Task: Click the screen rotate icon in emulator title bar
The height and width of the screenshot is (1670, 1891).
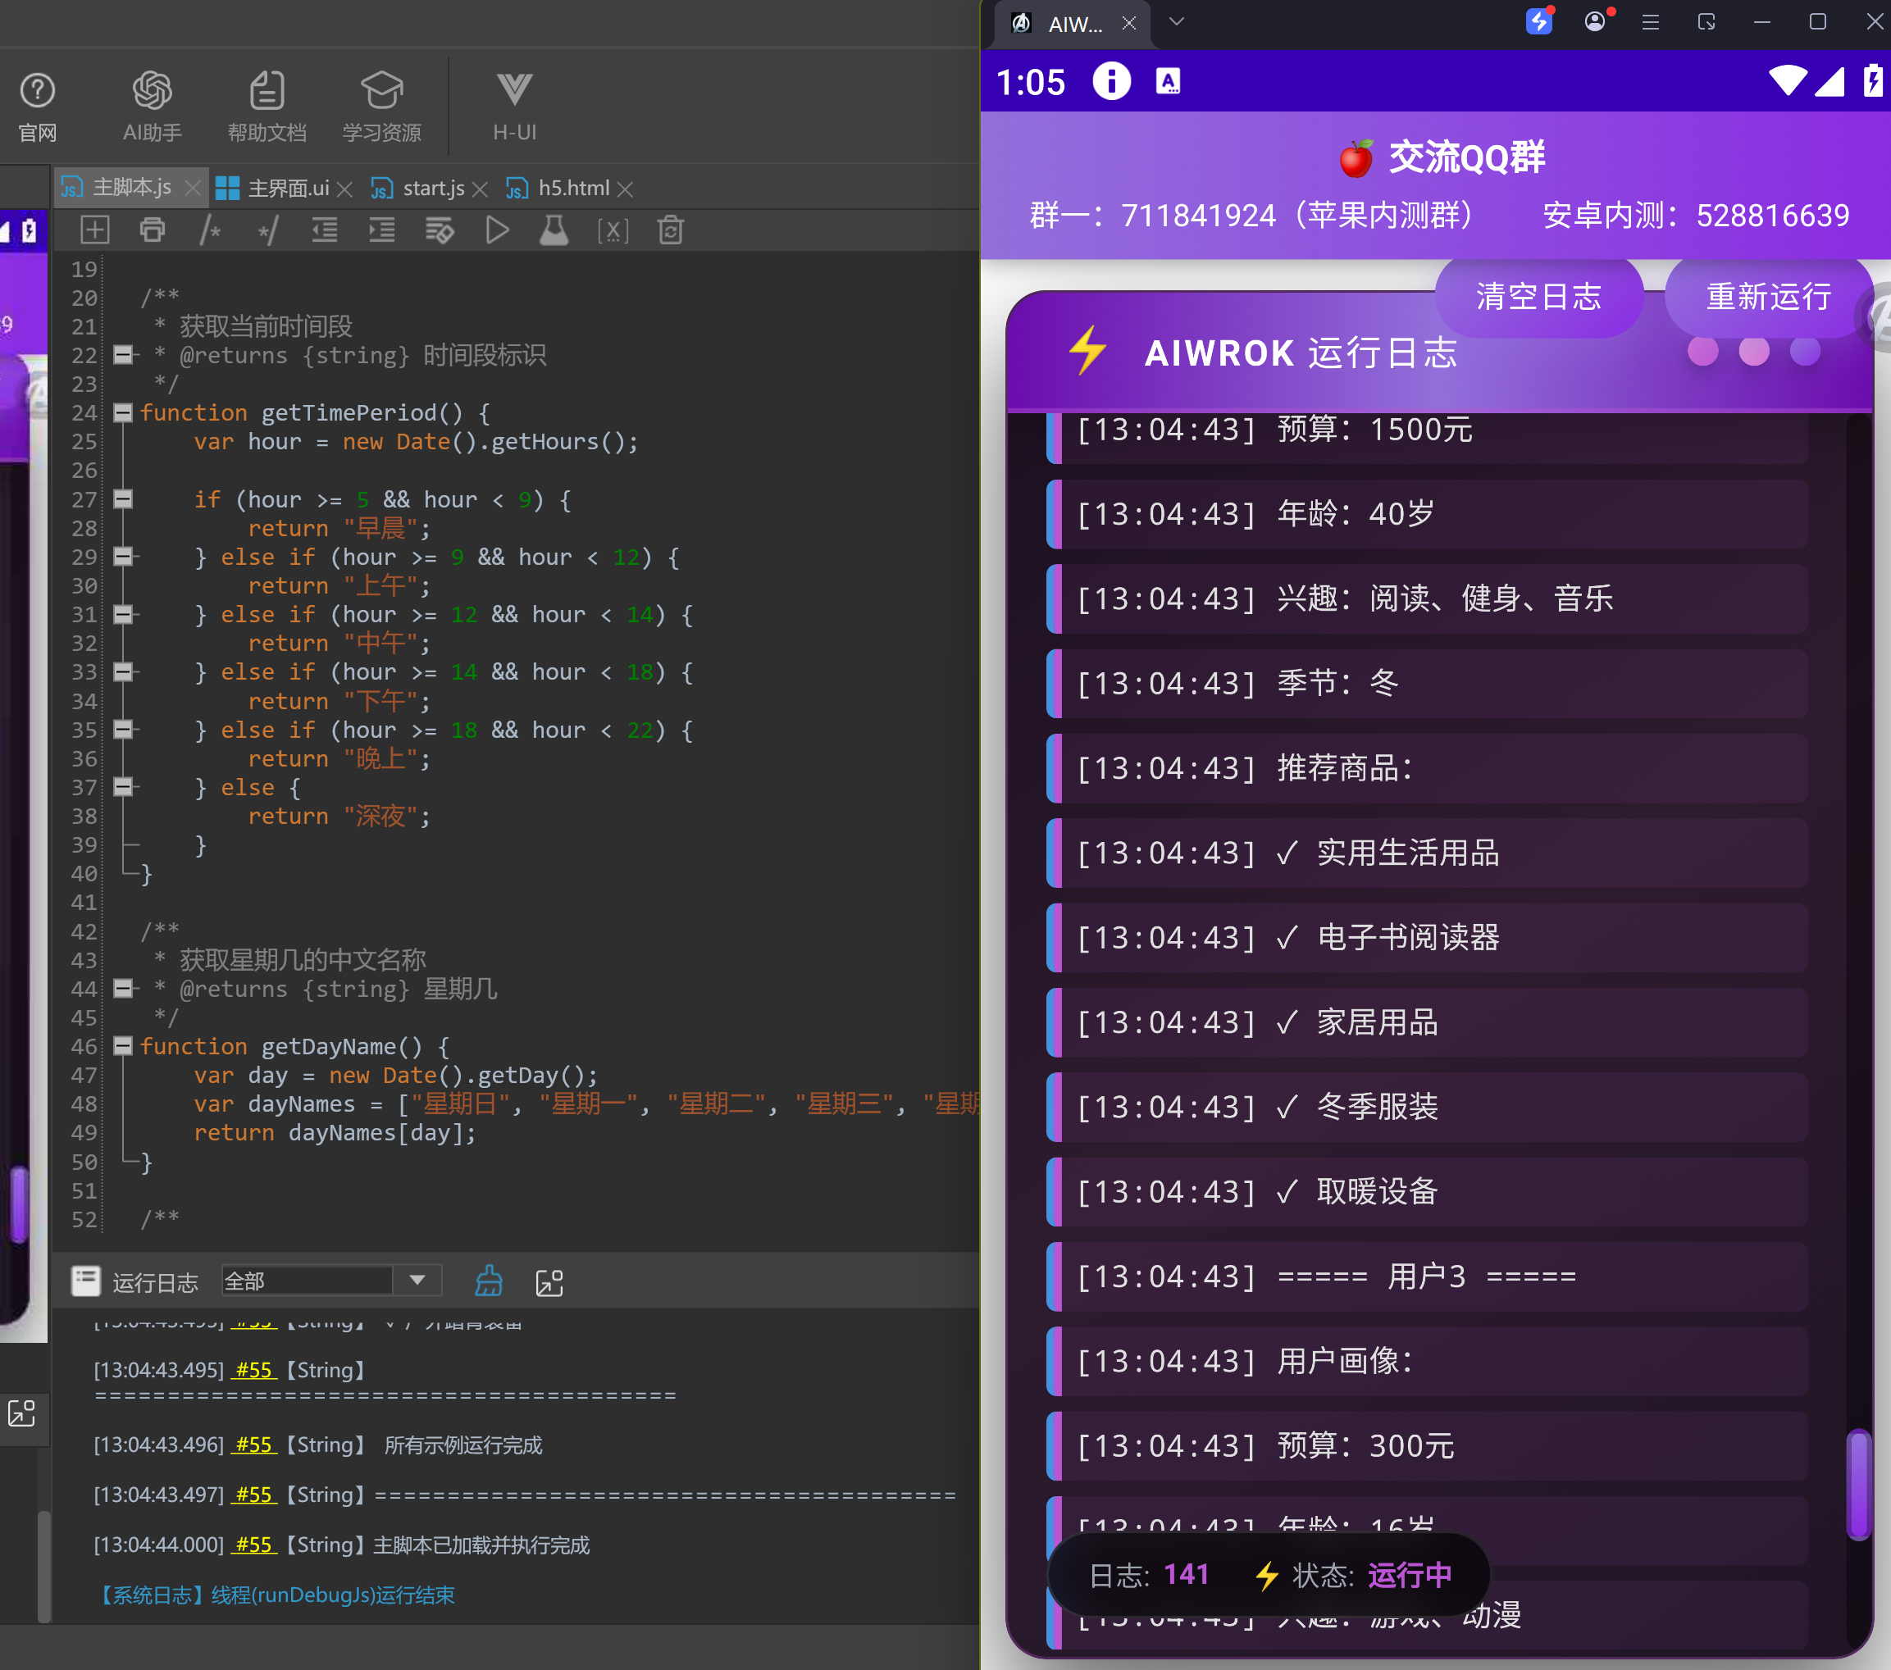Action: (x=1706, y=21)
